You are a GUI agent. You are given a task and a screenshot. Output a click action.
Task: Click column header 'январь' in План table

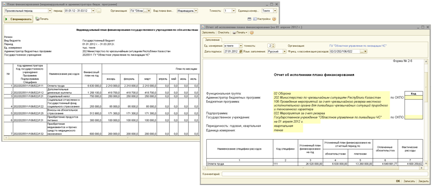tap(111, 79)
